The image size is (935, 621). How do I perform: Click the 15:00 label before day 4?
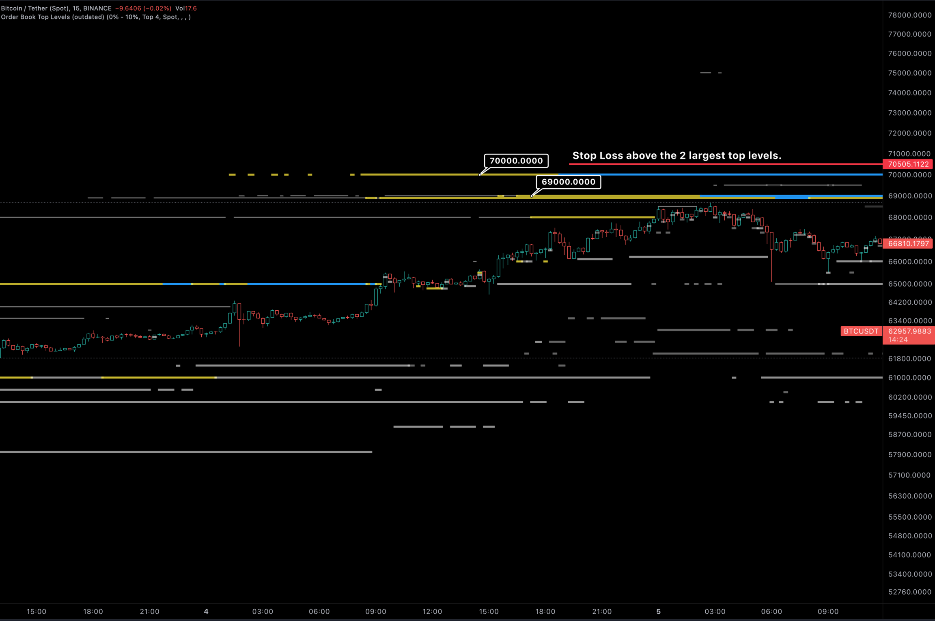(x=37, y=612)
